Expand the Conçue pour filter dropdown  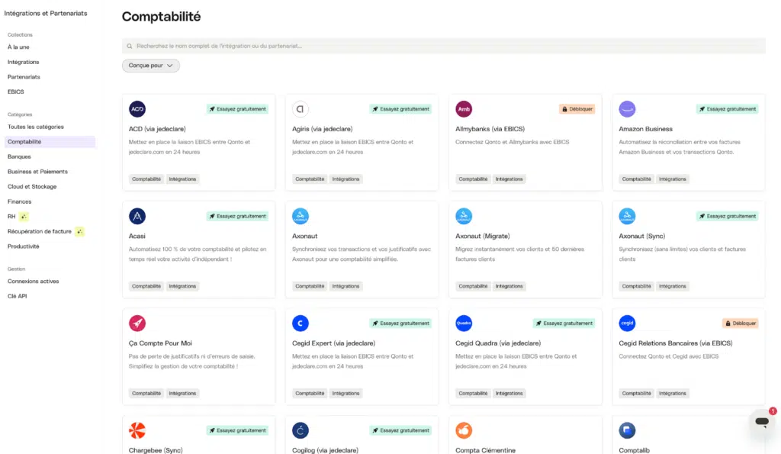[x=151, y=66]
